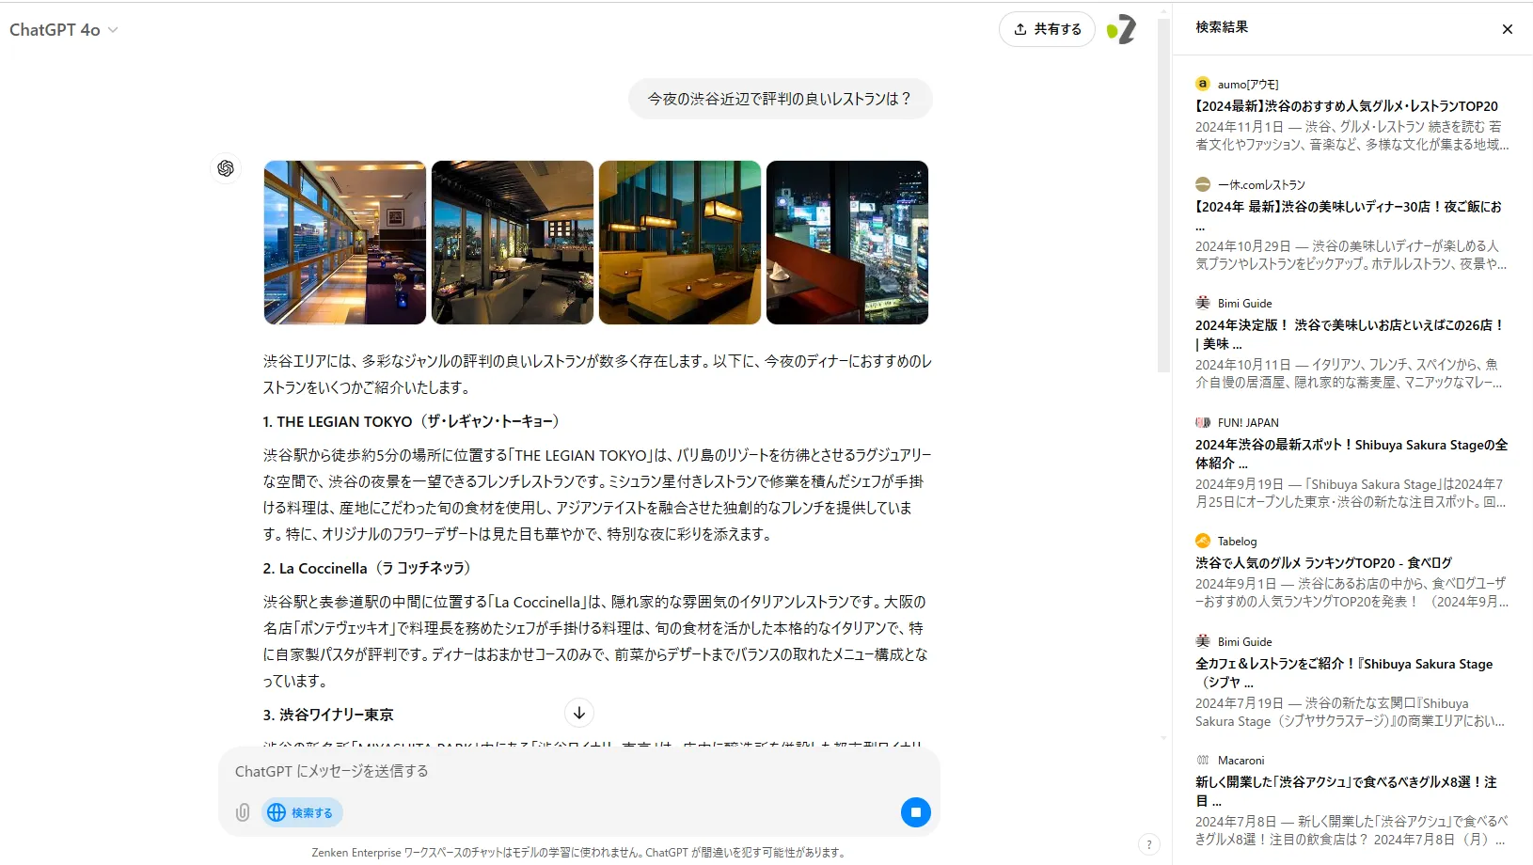Click the ChatGPT logo beside the response
The width and height of the screenshot is (1533, 865).
click(226, 168)
